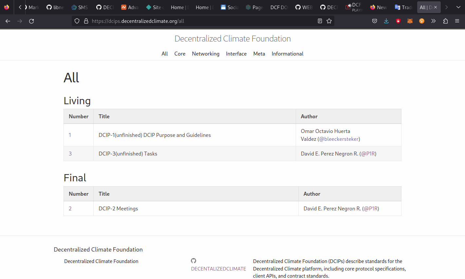Select the Core category in navigation
Screen dimensions: 465x279
[180, 54]
